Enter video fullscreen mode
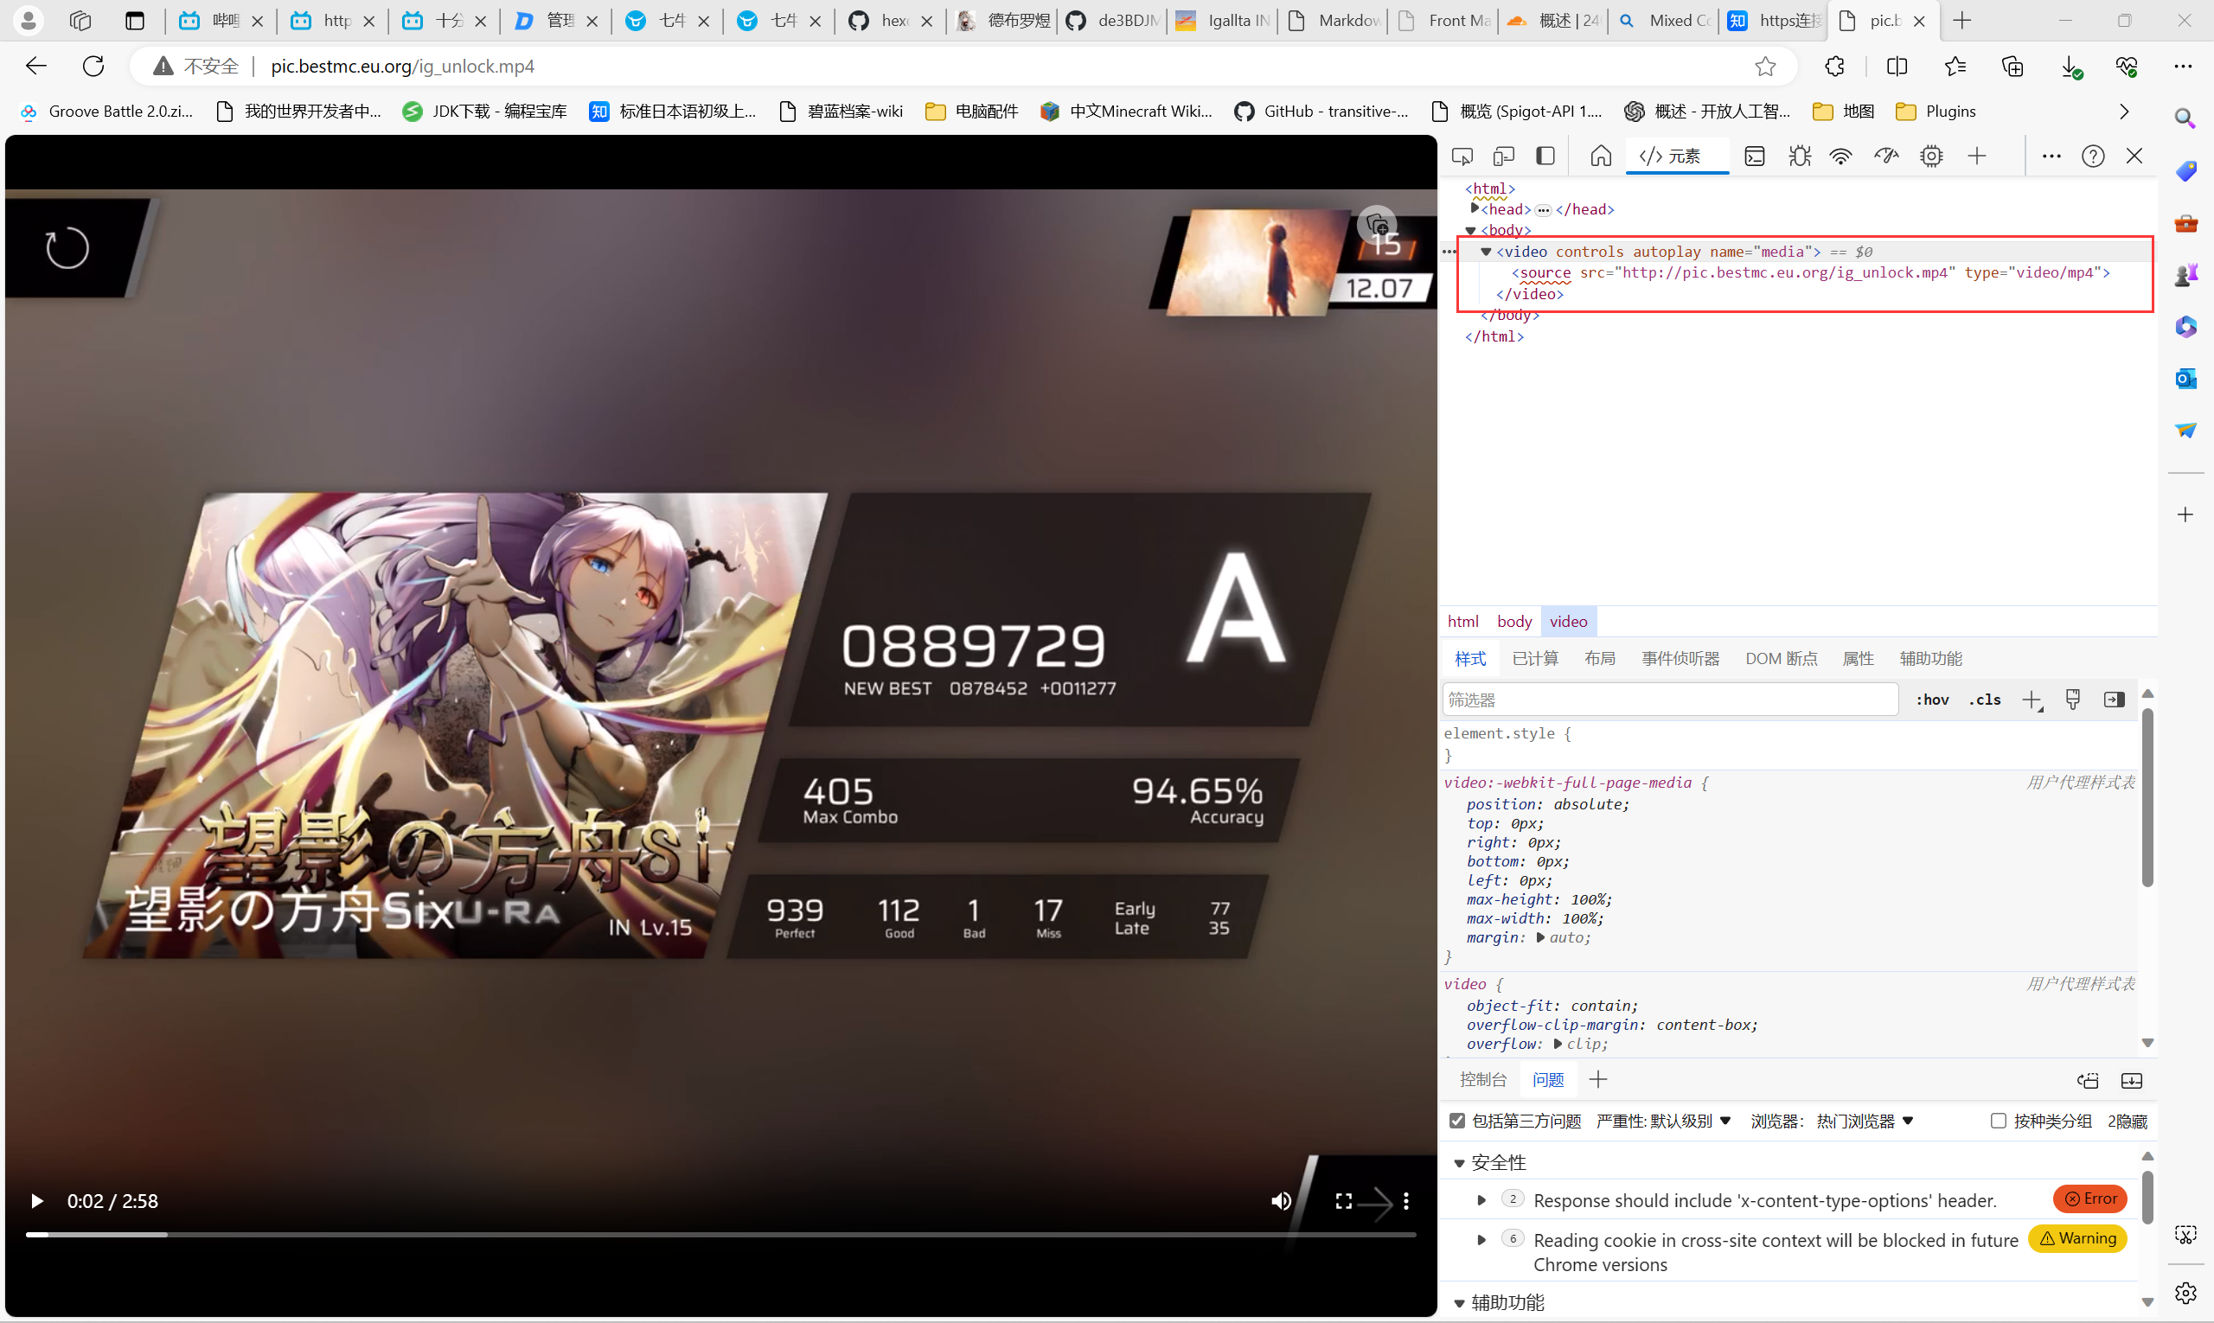Screen dimensions: 2214x1323 1344,1201
